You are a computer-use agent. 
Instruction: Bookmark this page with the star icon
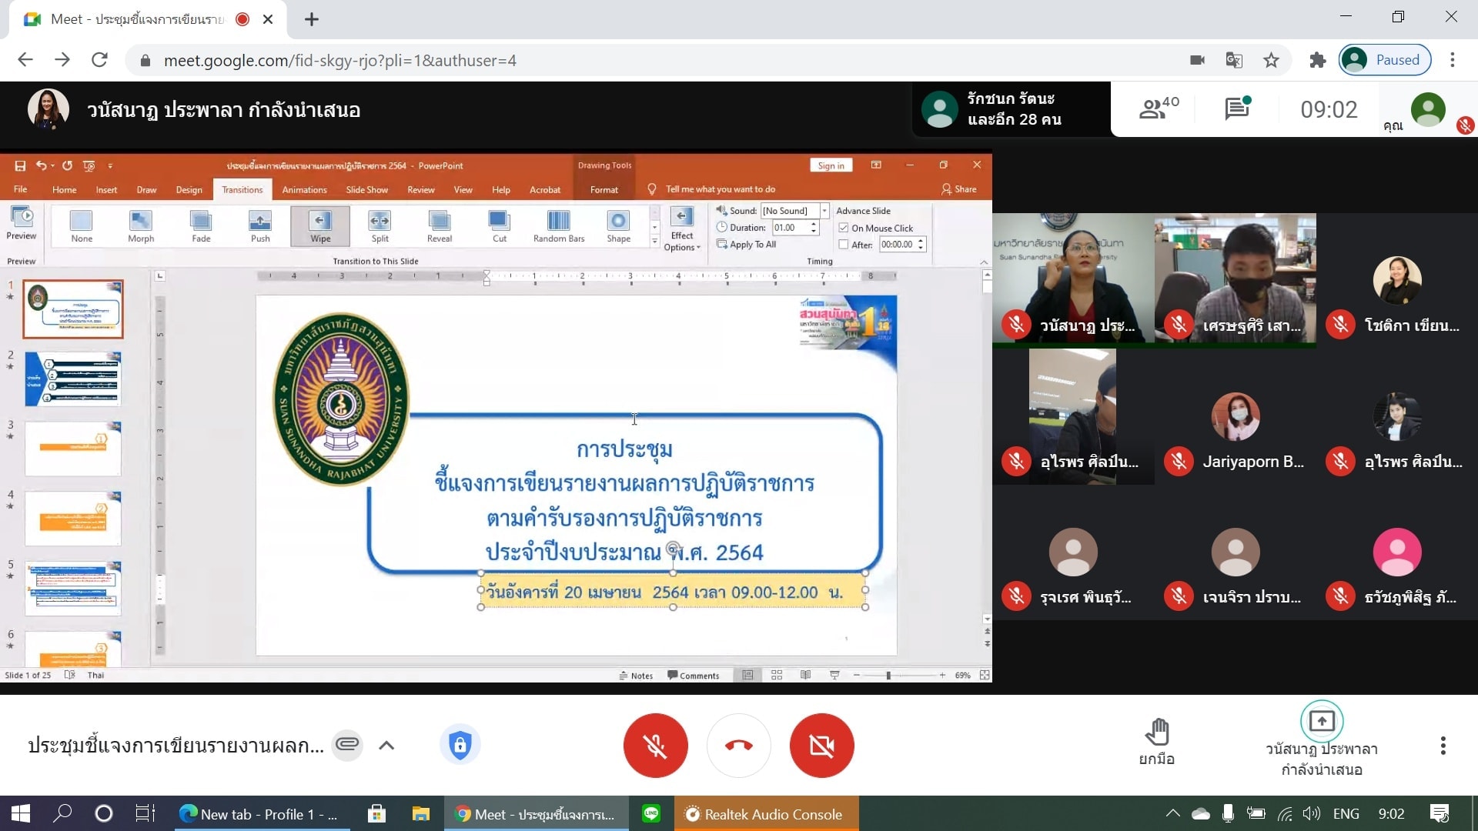point(1271,60)
